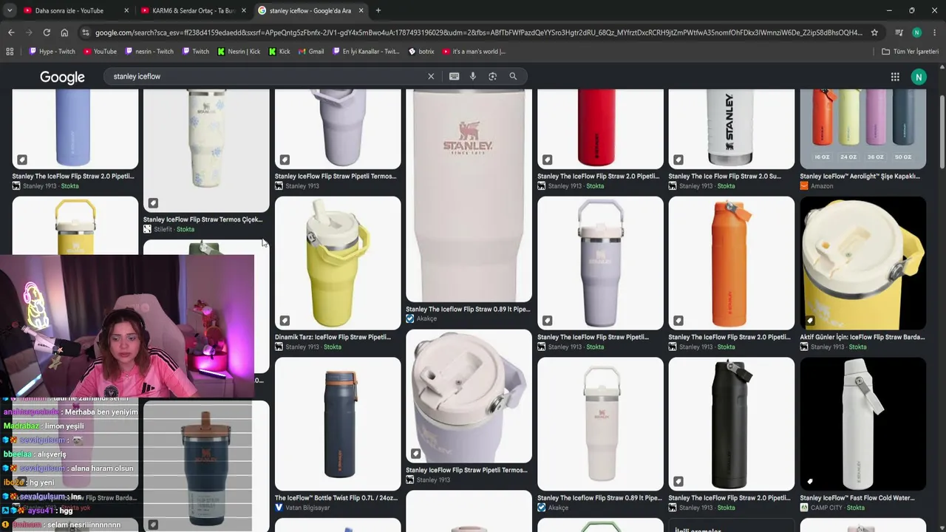The image size is (946, 532).
Task: Search by image with Google Lens
Action: pyautogui.click(x=493, y=76)
